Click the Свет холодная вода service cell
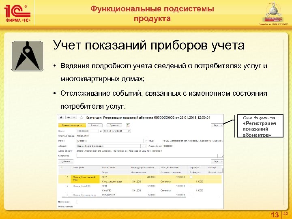Viewport: 292px width, 219px height. [112, 181]
